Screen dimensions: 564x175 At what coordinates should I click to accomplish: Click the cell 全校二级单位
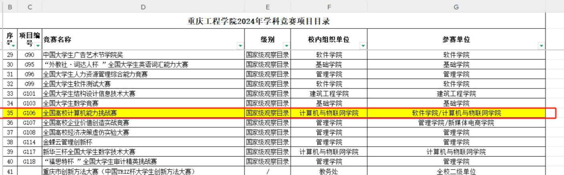[456, 171]
